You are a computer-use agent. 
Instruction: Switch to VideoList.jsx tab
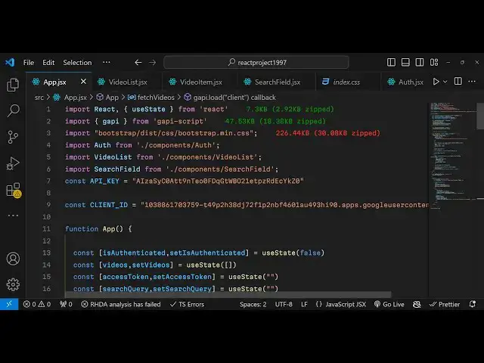126,82
